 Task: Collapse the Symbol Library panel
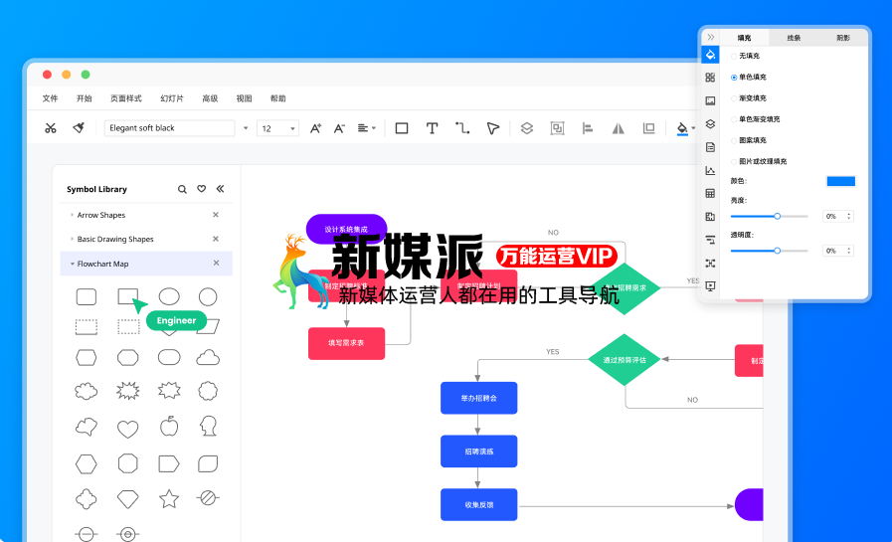point(220,189)
